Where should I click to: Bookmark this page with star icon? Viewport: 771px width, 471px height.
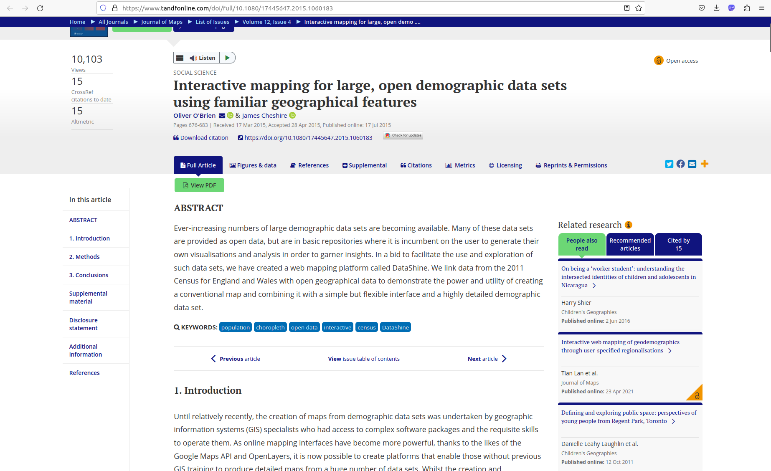[639, 8]
